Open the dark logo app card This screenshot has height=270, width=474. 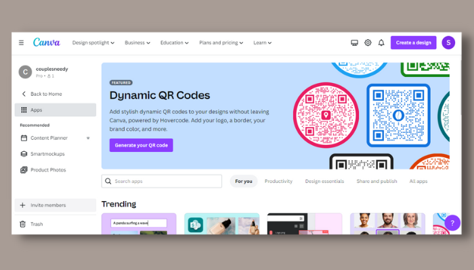click(305, 224)
